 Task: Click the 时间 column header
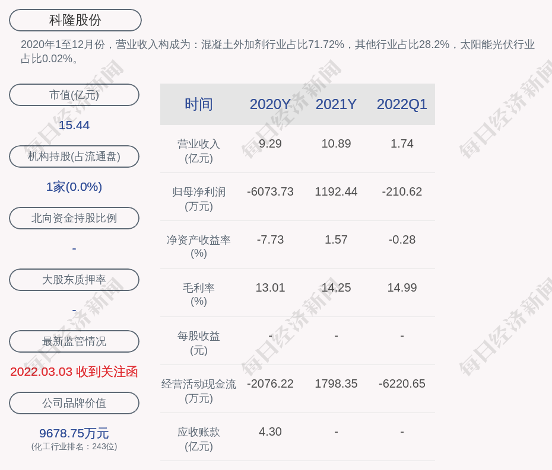coord(199,104)
